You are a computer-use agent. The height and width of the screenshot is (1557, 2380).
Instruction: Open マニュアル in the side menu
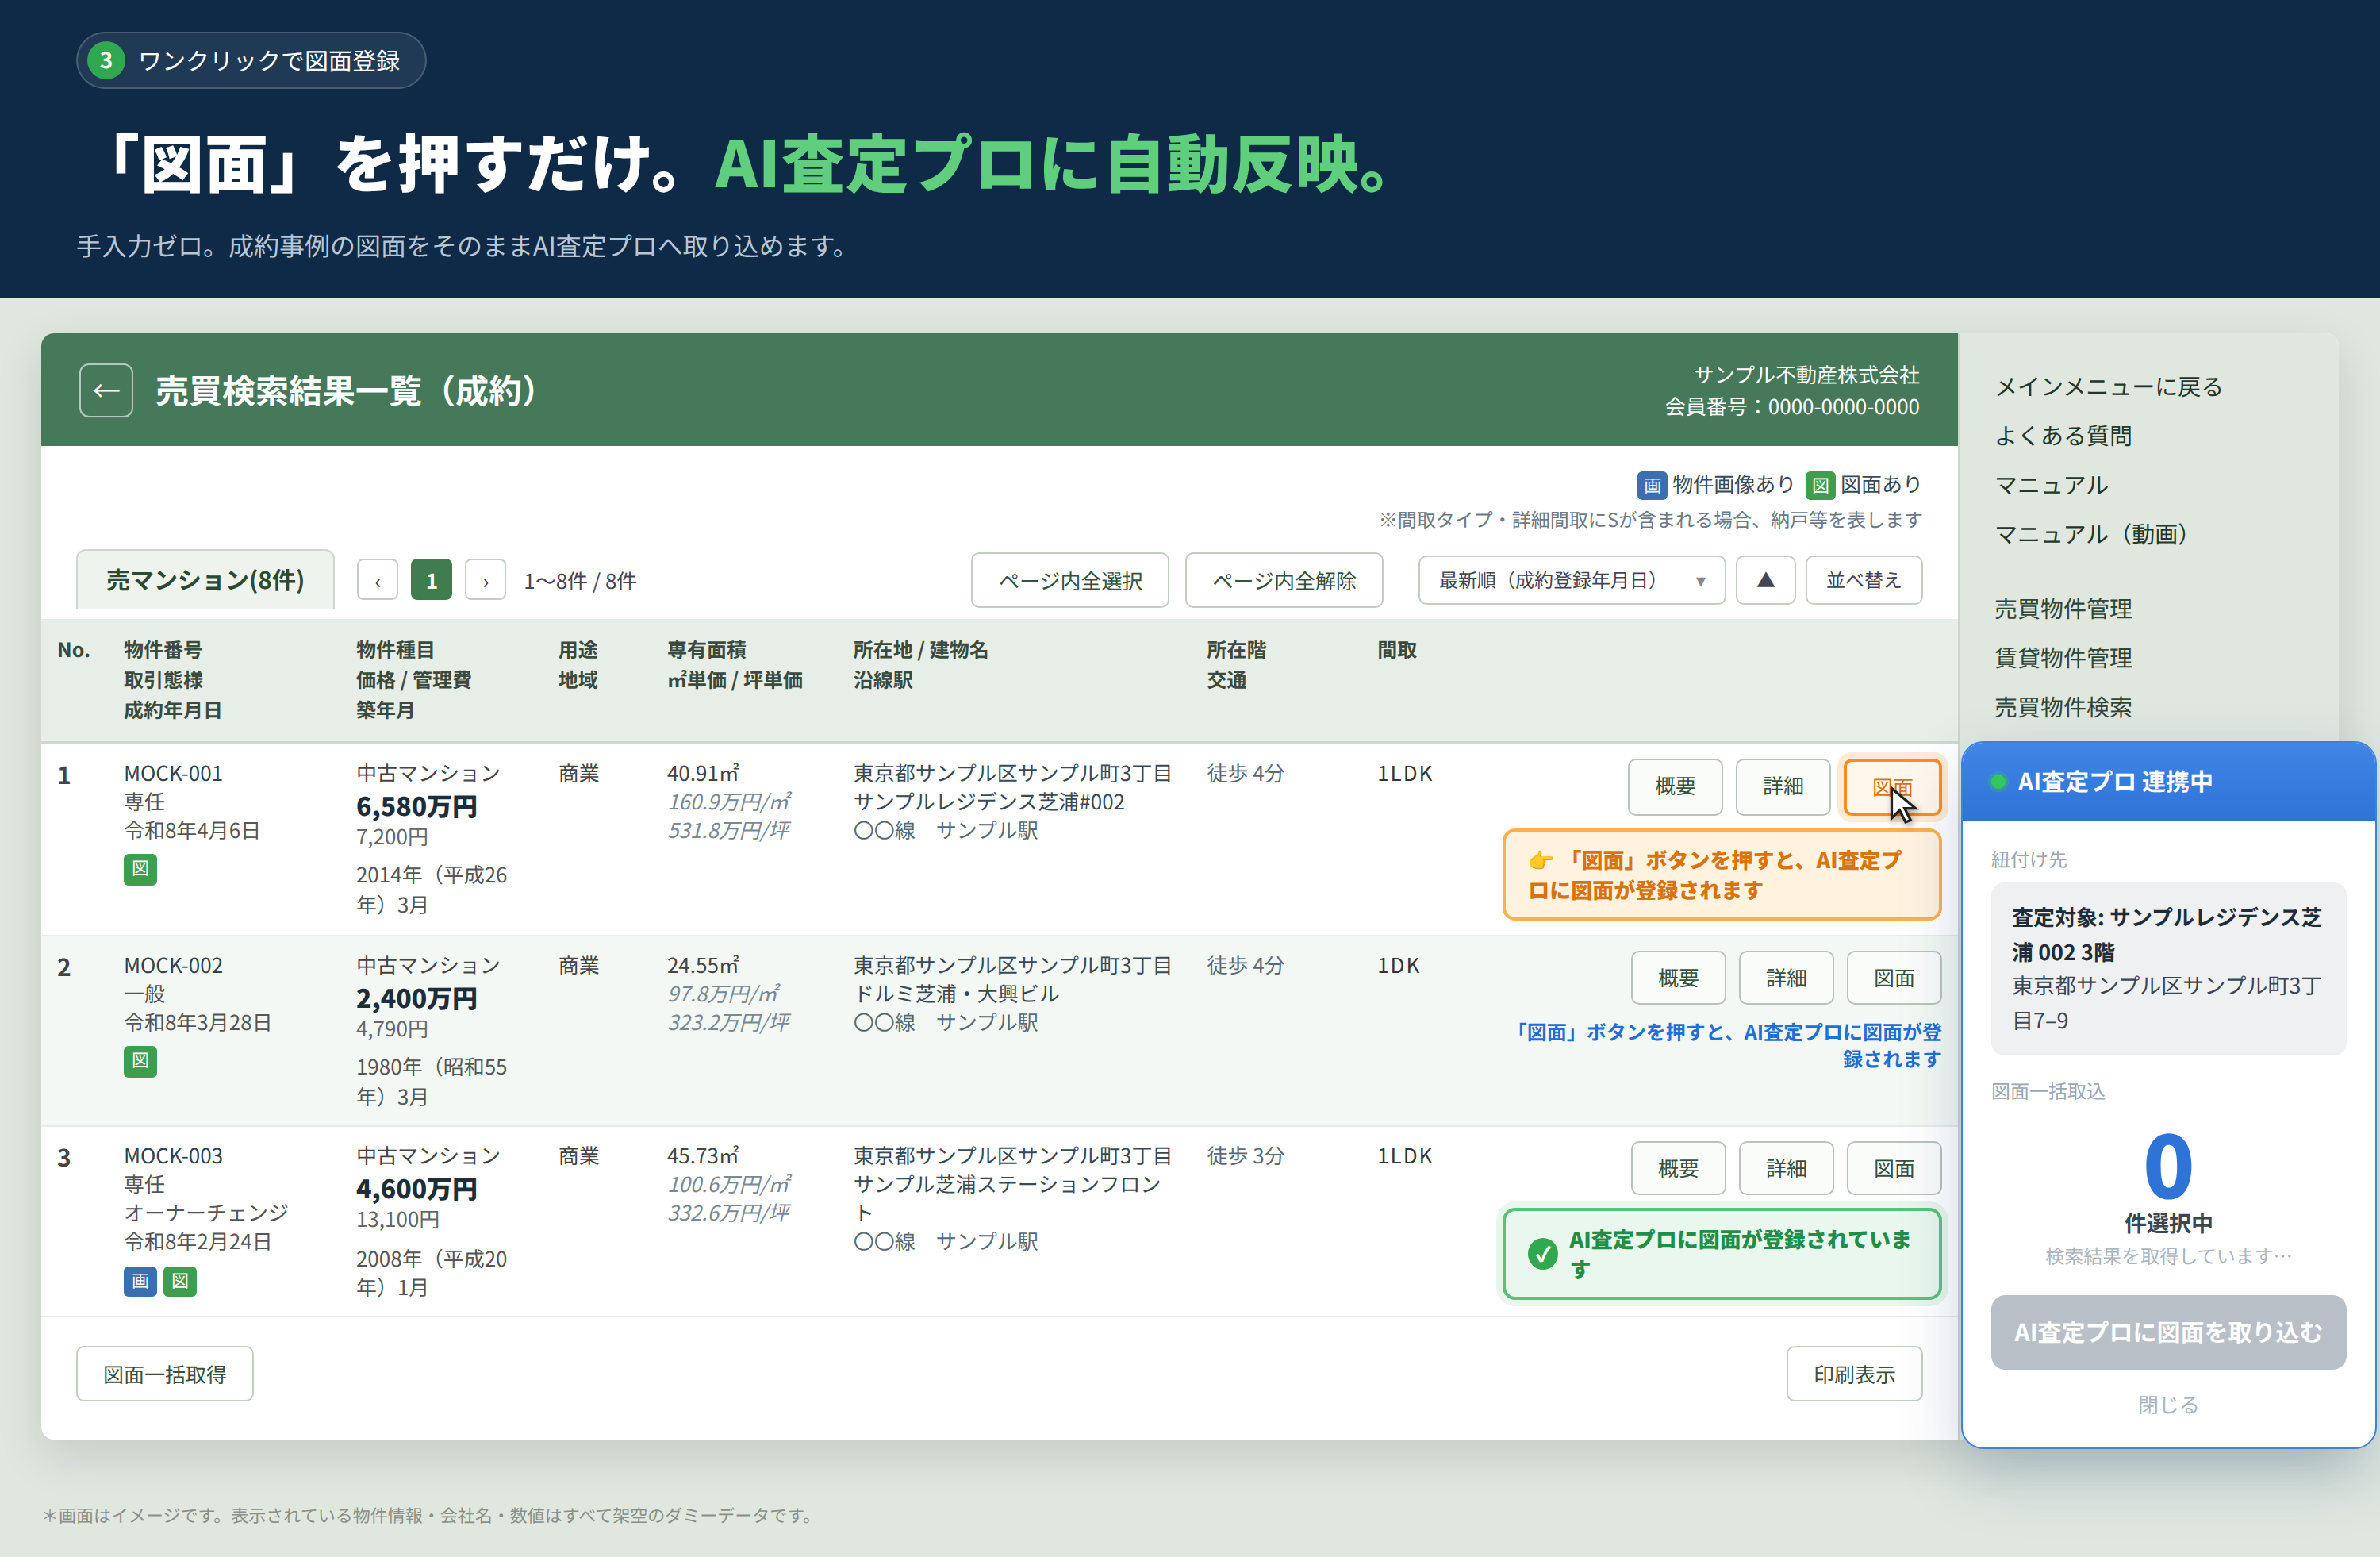tap(2051, 485)
